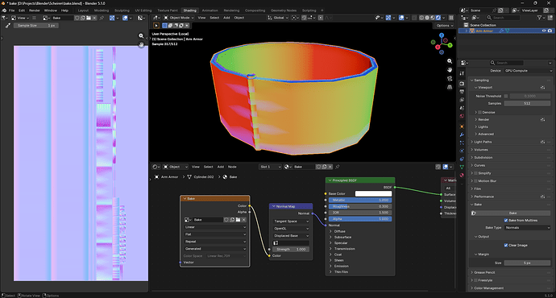Open the File menu
The width and height of the screenshot is (556, 298).
point(12,10)
